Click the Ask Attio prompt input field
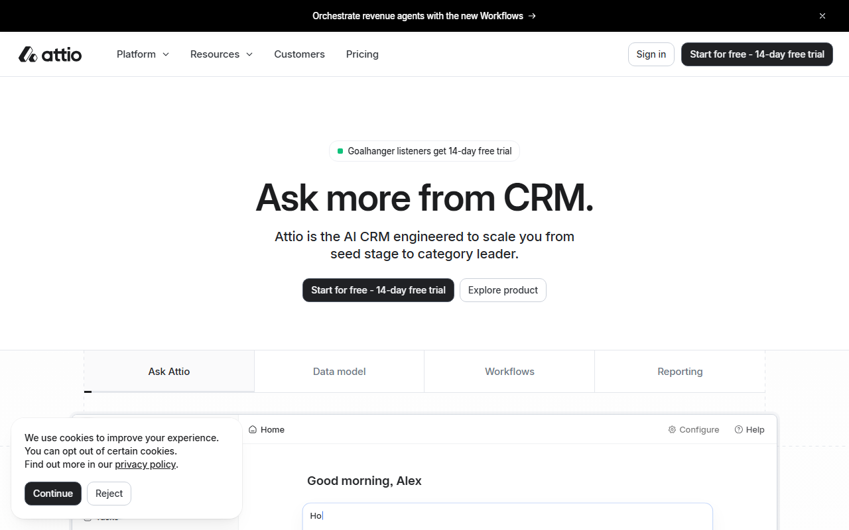Image resolution: width=849 pixels, height=530 pixels. 507,516
